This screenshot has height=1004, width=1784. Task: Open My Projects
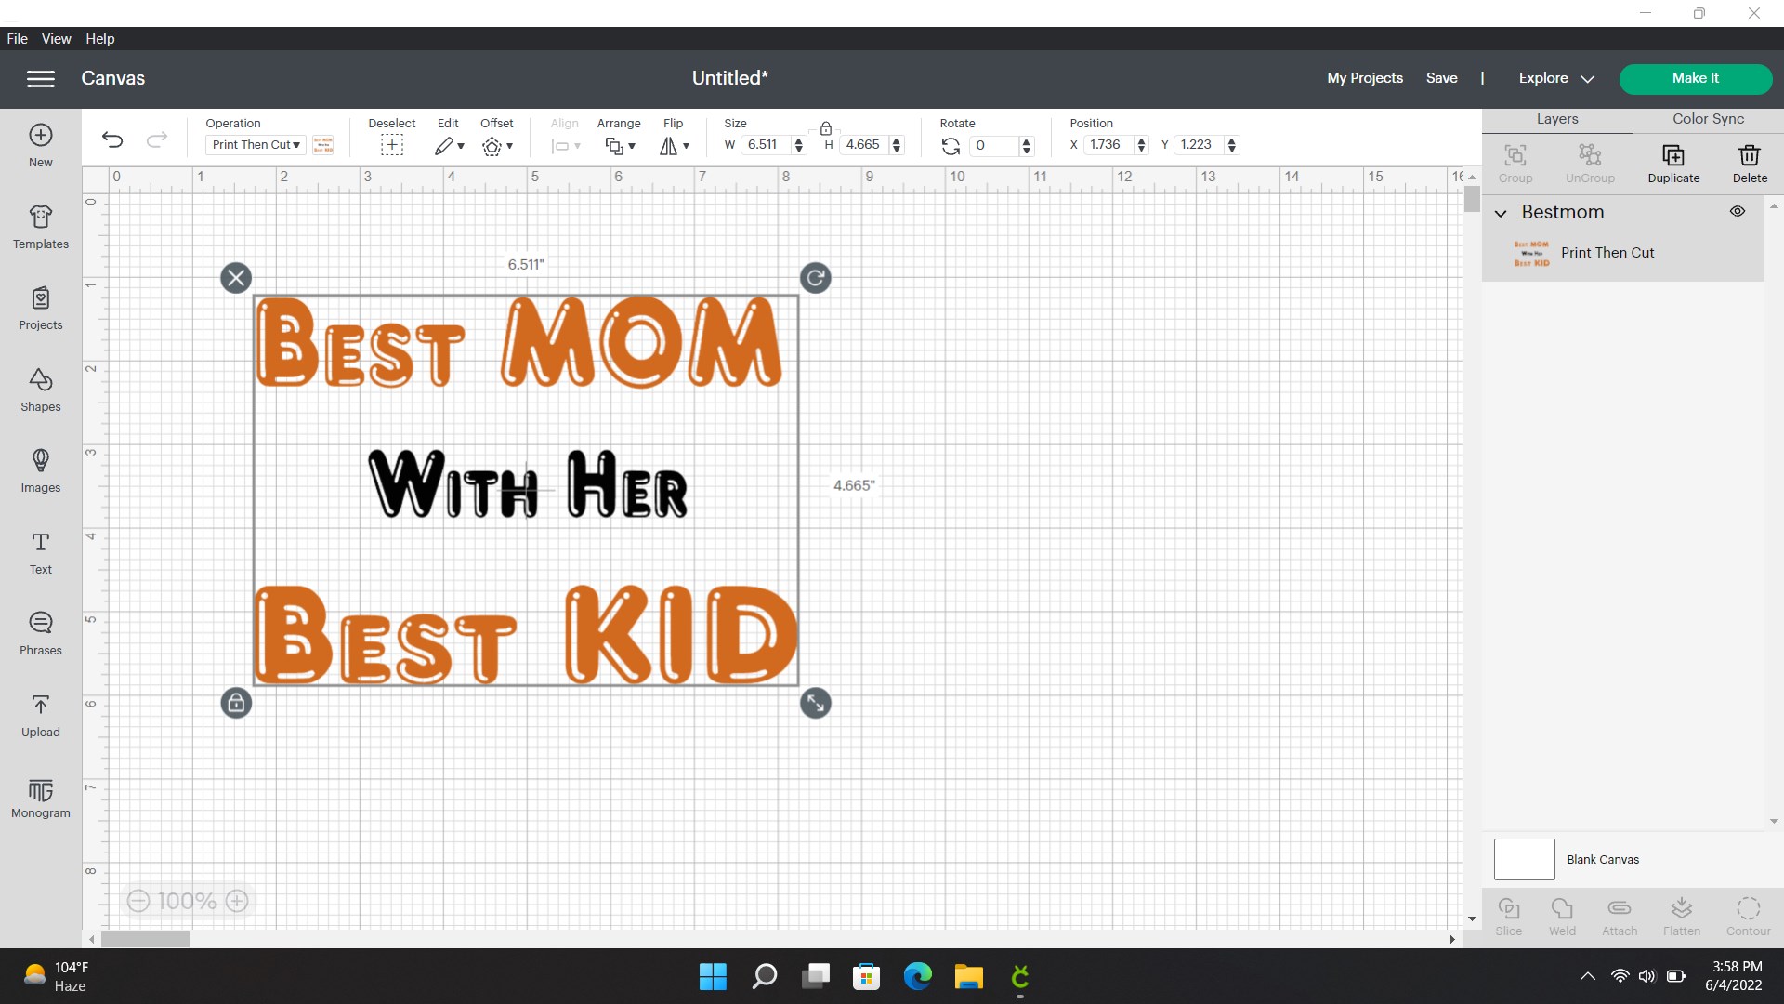(x=1365, y=78)
